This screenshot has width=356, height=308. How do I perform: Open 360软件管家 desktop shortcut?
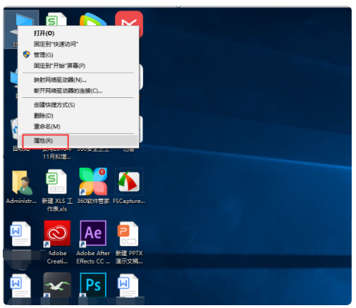pos(93,181)
